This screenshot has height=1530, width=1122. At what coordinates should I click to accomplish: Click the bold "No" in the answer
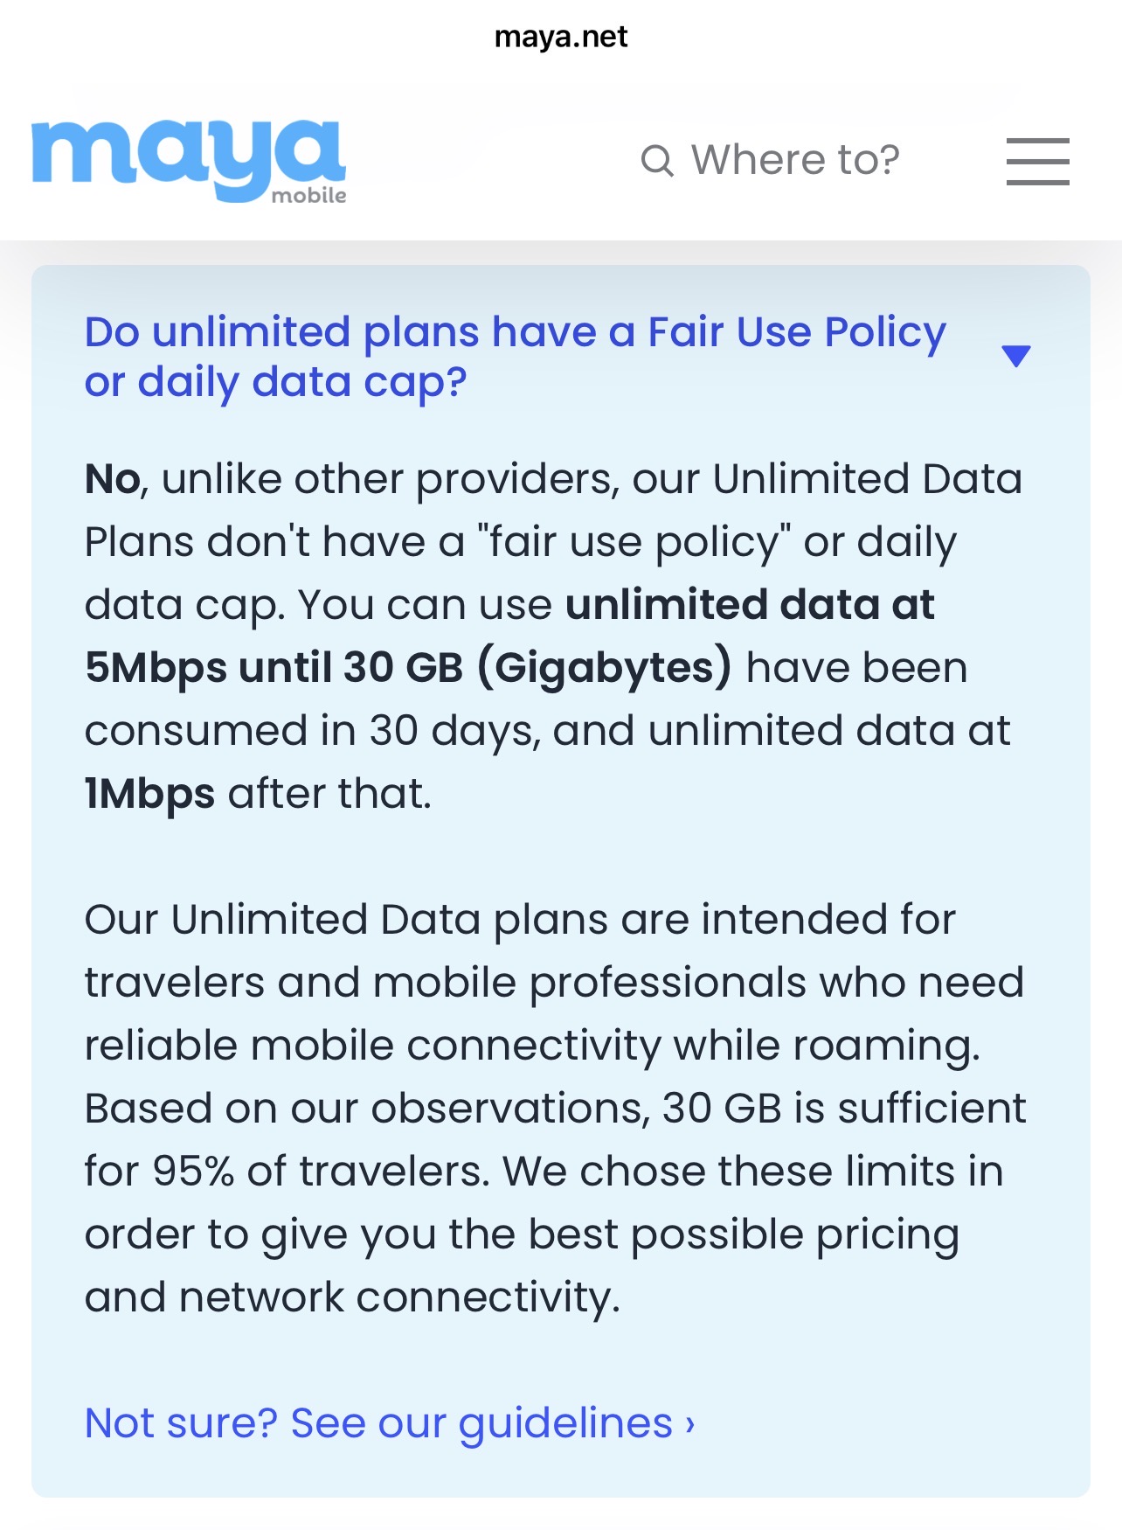click(x=113, y=479)
